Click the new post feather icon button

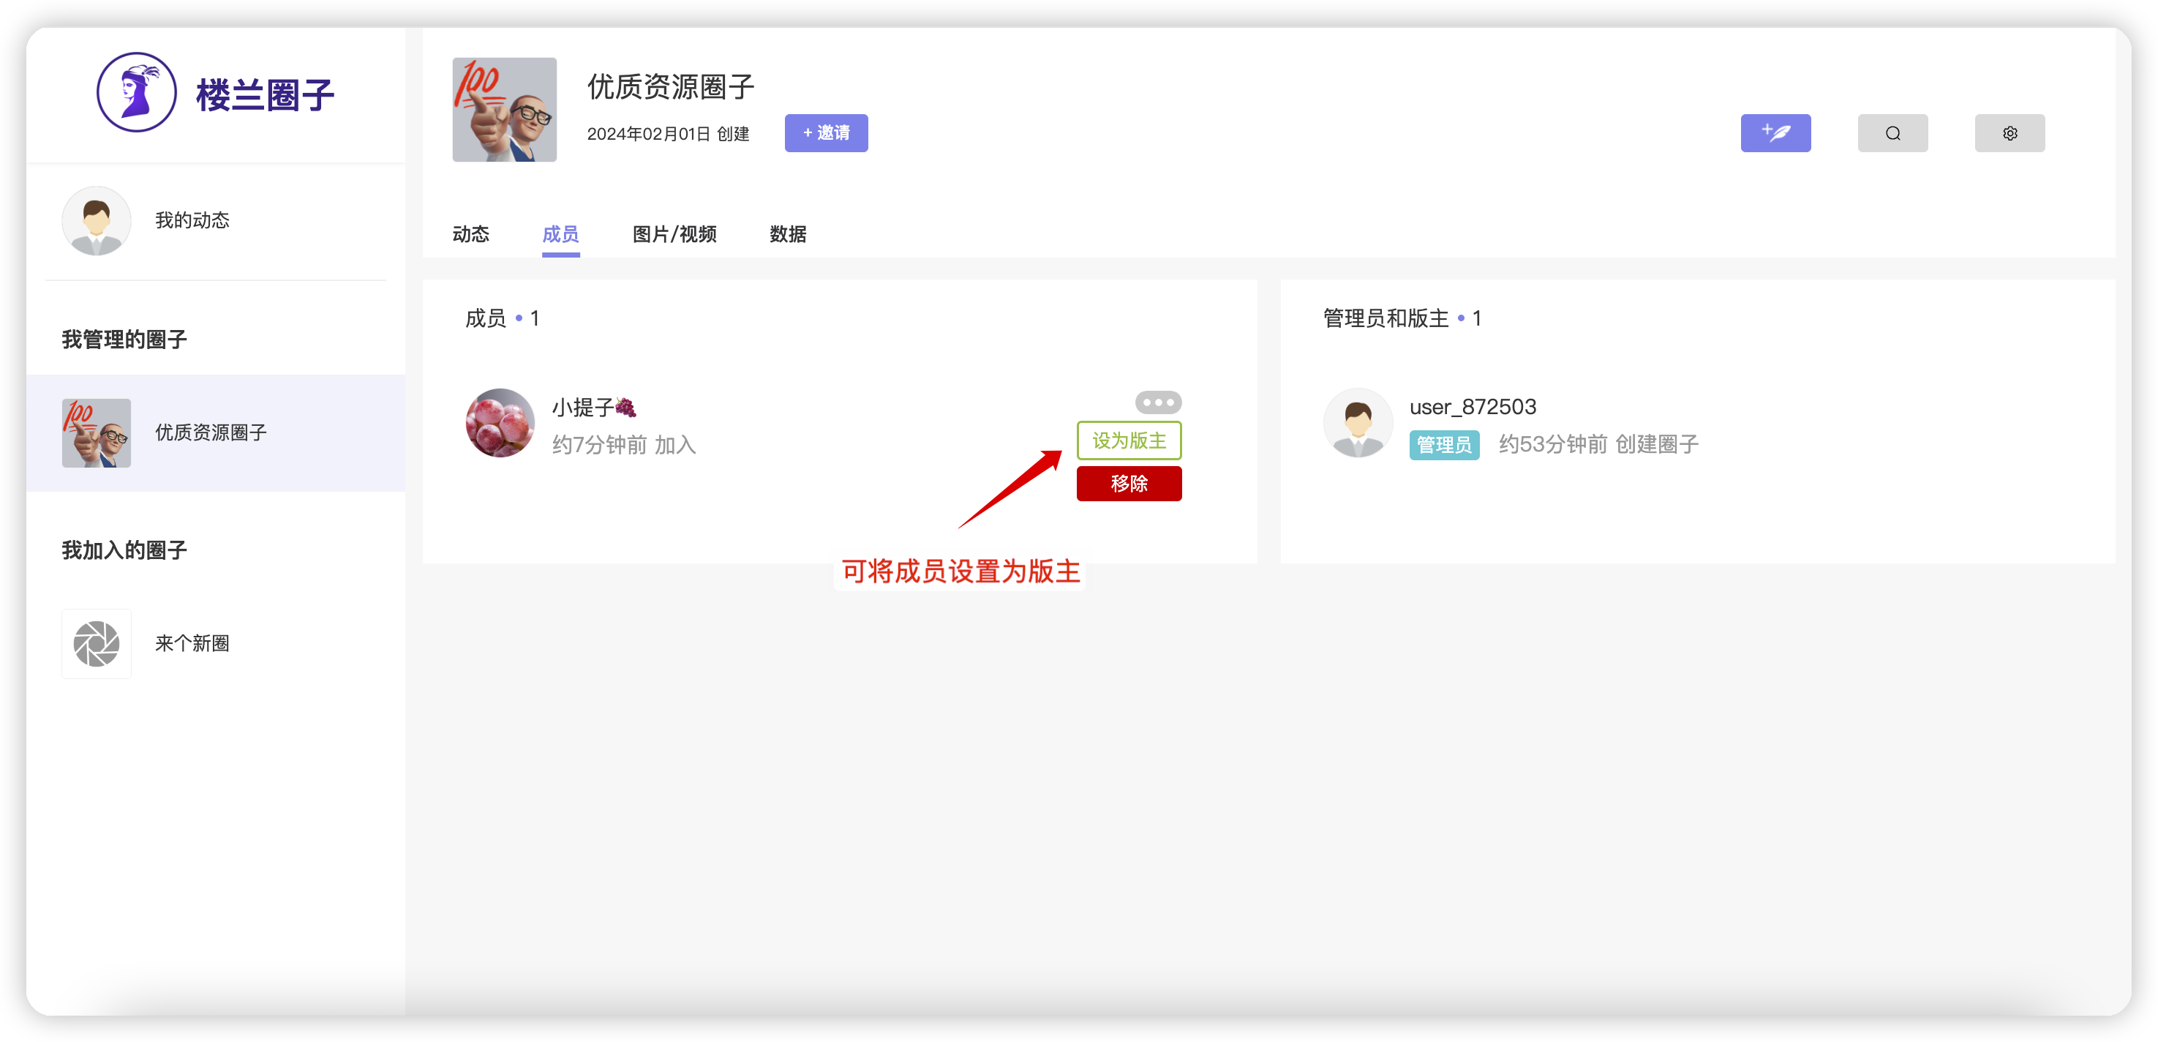1775,133
